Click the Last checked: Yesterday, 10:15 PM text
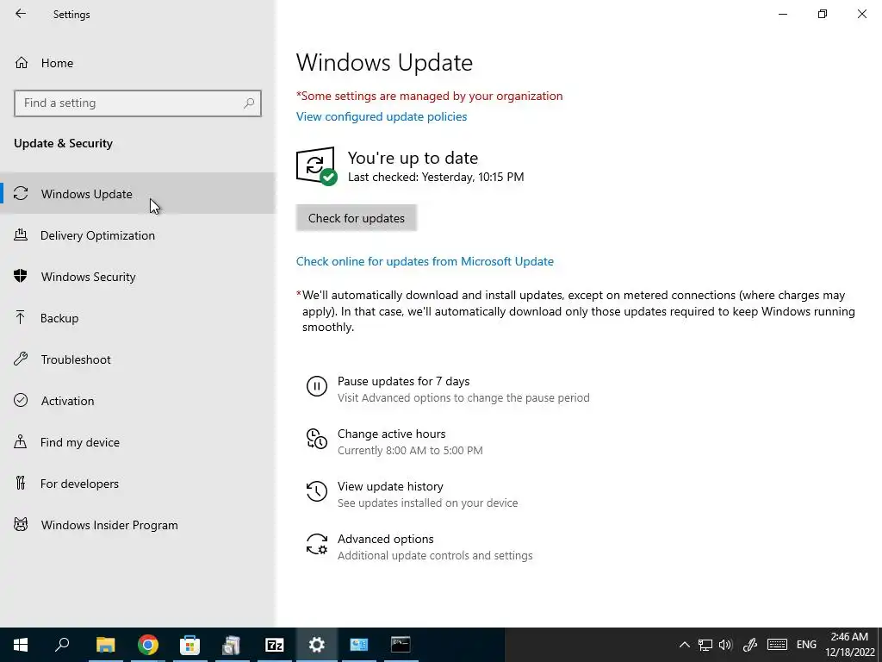 [x=436, y=177]
